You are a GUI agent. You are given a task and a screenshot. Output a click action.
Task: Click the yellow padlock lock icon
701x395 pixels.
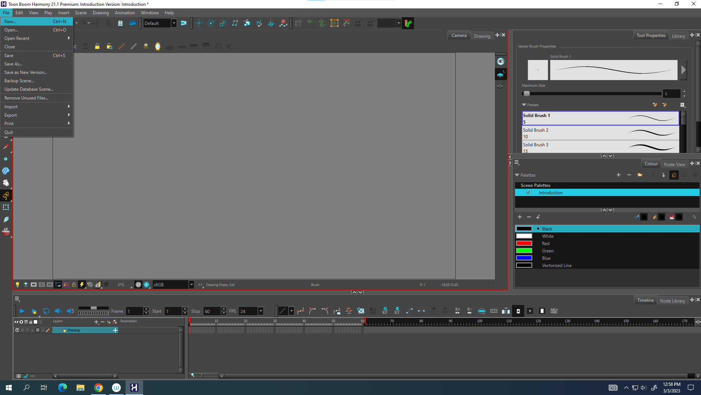97,46
